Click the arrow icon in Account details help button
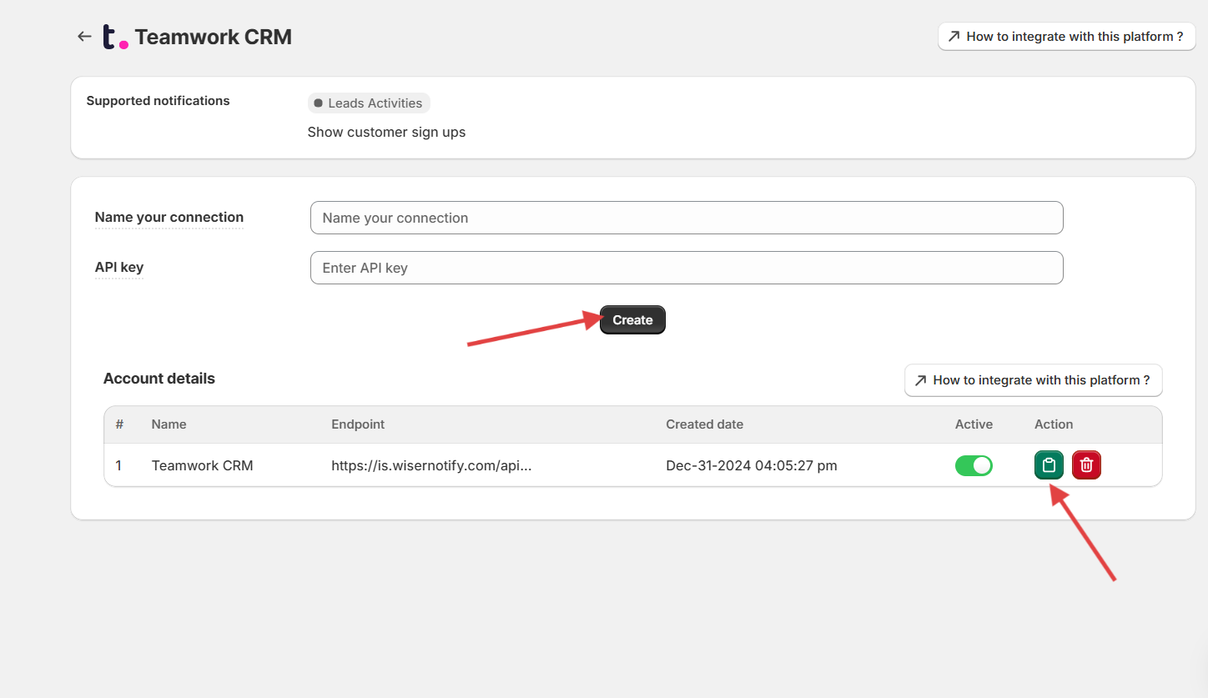Screen dimensions: 1208x698 [x=920, y=380]
